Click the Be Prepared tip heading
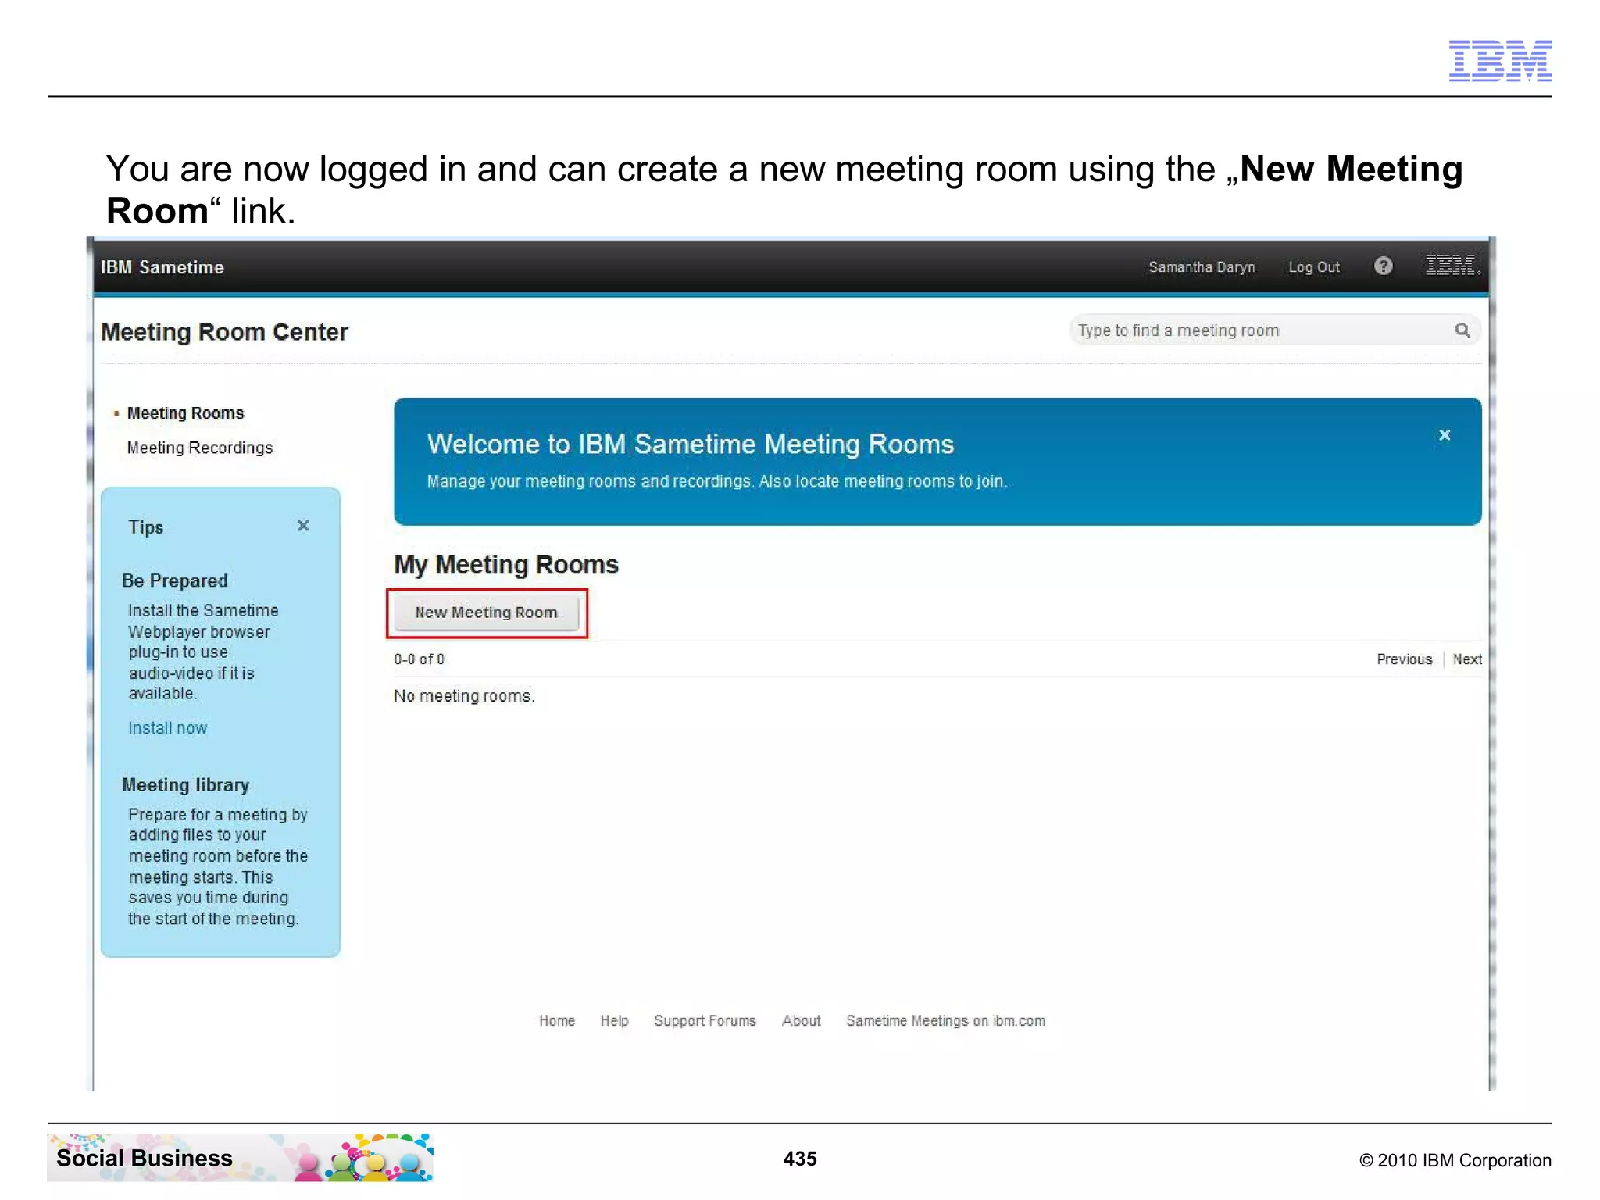 pos(175,580)
